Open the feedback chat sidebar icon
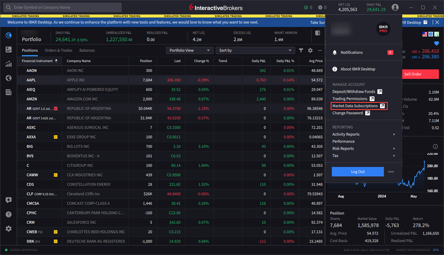This screenshot has height=255, width=444. coord(8,200)
